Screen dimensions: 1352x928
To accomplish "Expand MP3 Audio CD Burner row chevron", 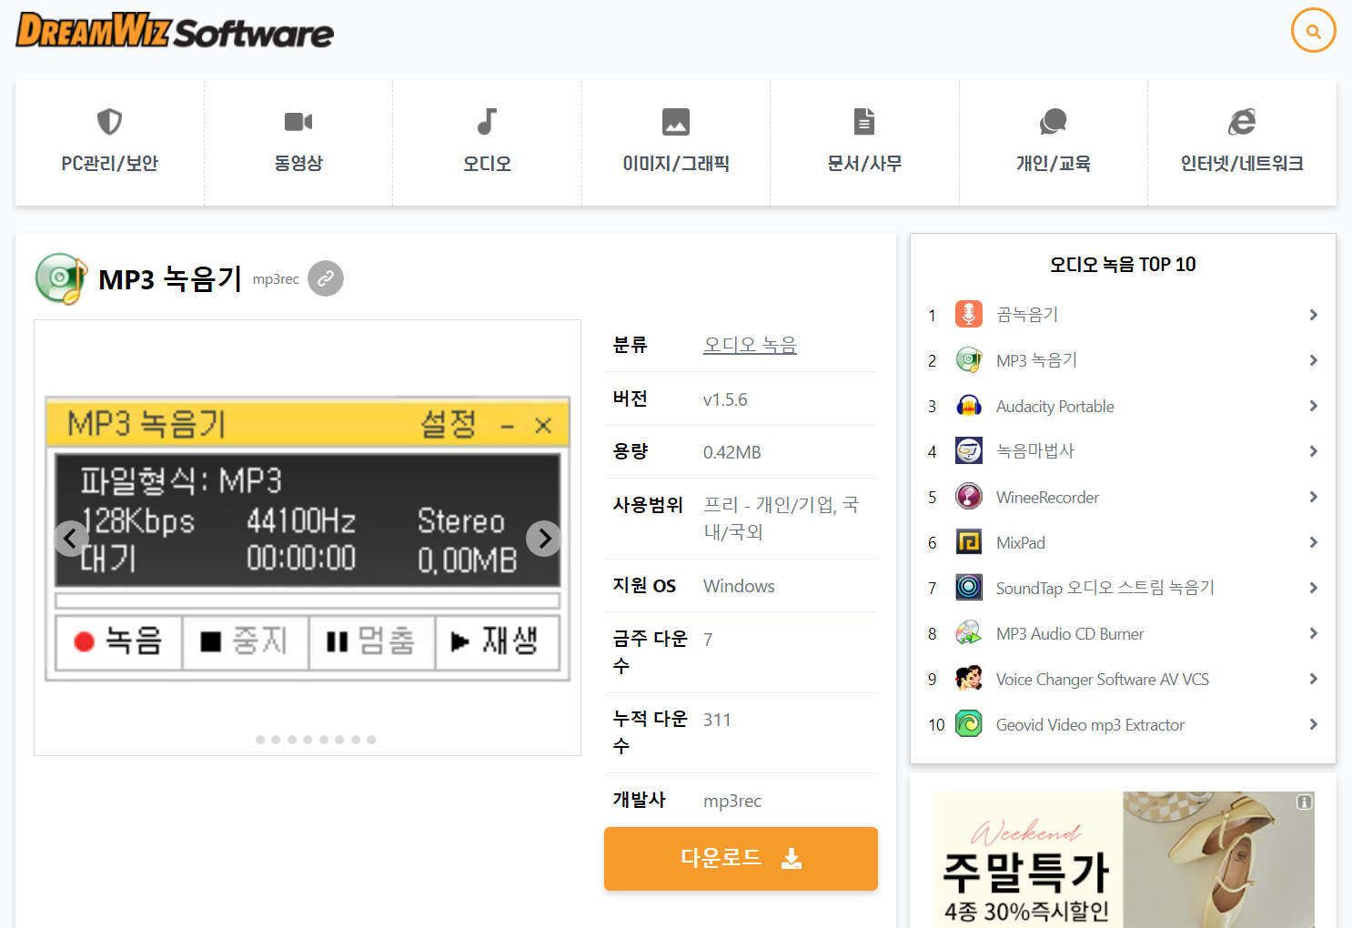I will point(1313,633).
